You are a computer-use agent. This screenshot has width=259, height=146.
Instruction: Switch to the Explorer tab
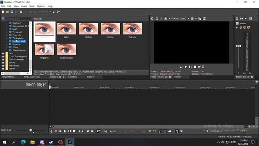pos(91,77)
